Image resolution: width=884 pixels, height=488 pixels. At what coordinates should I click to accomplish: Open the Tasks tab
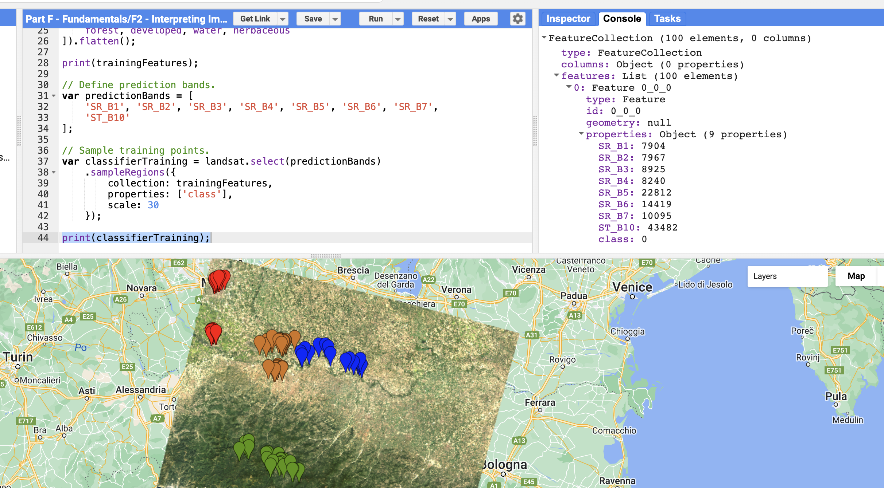pos(667,18)
